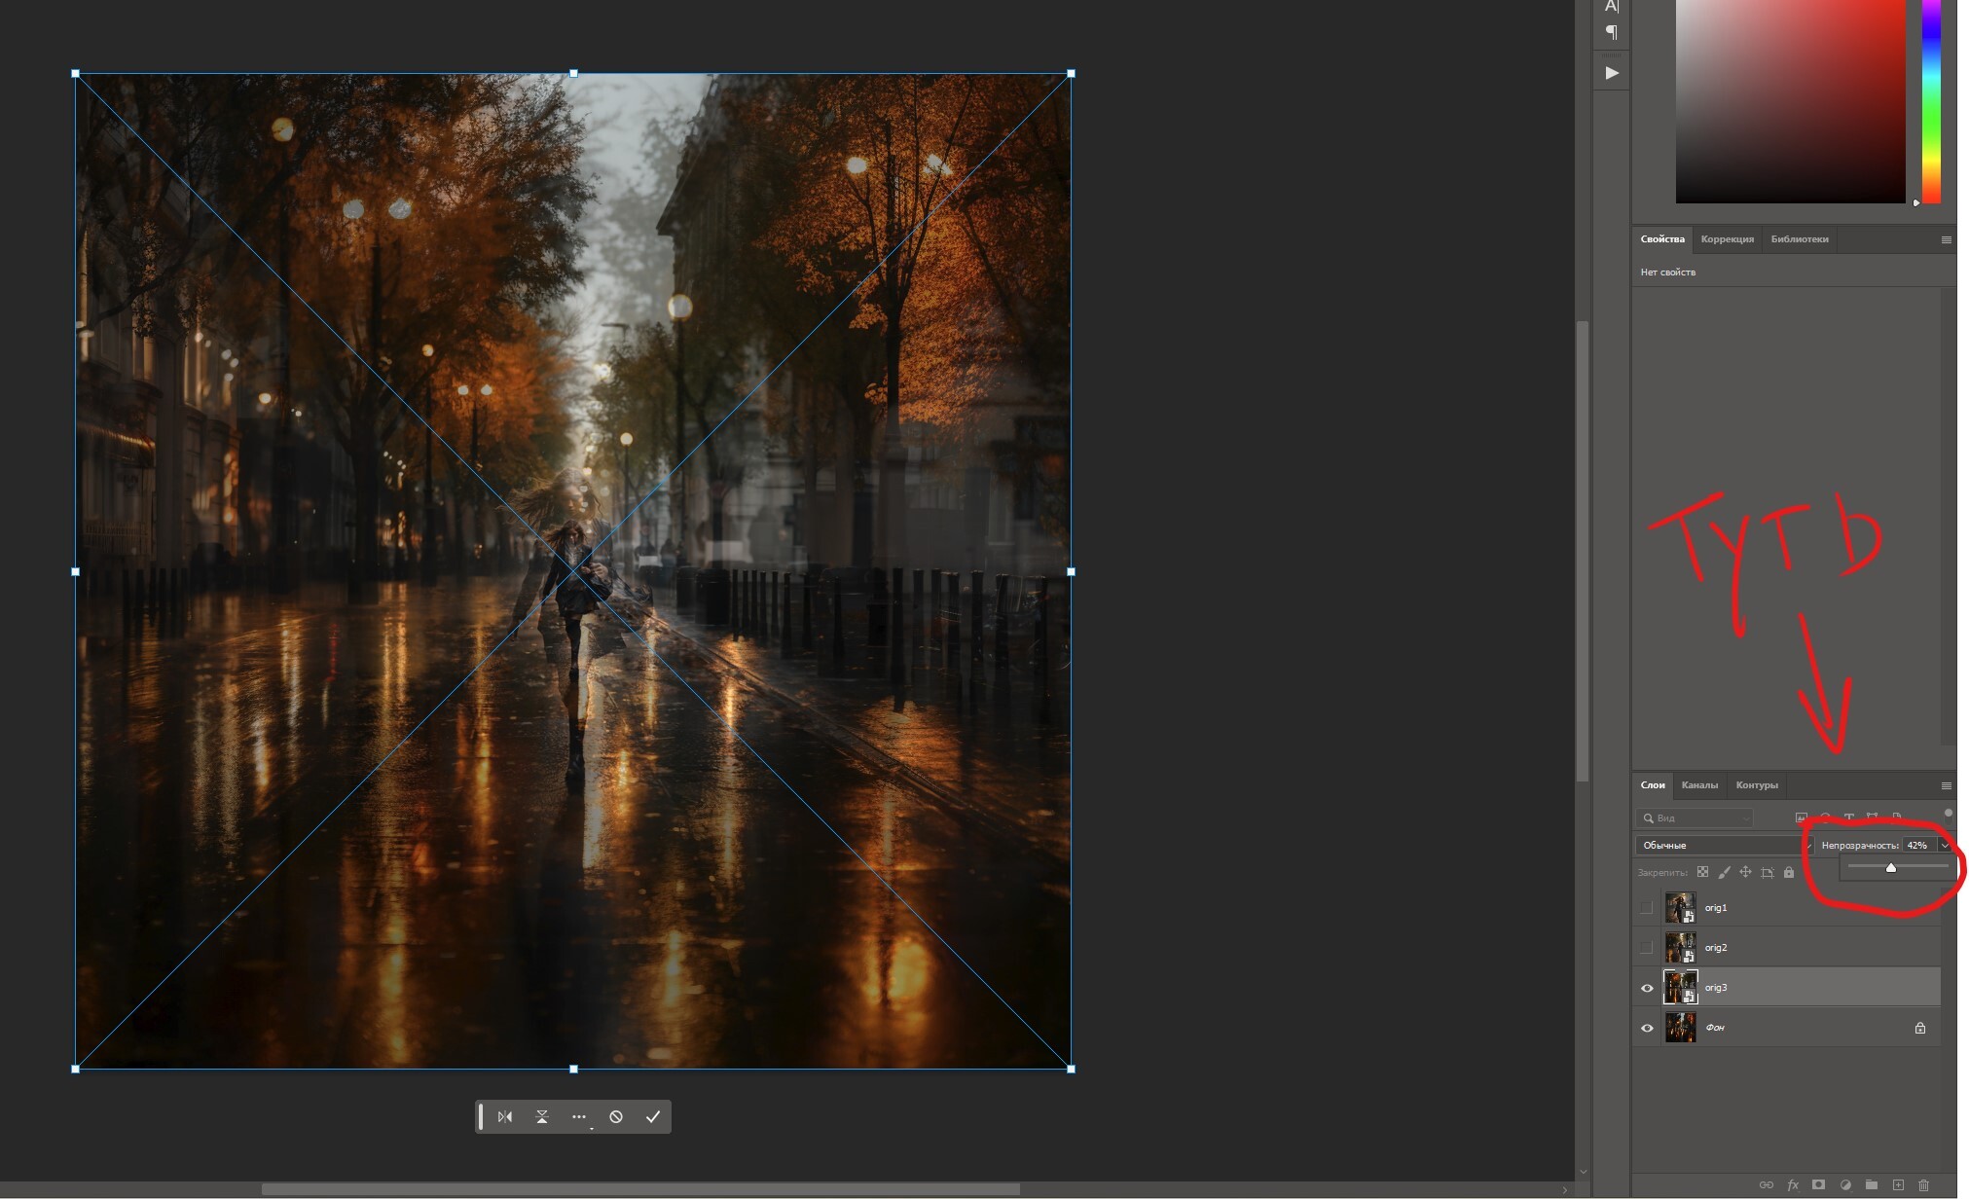Switch to the Каналы tab
The height and width of the screenshot is (1199, 1969).
click(x=1699, y=785)
